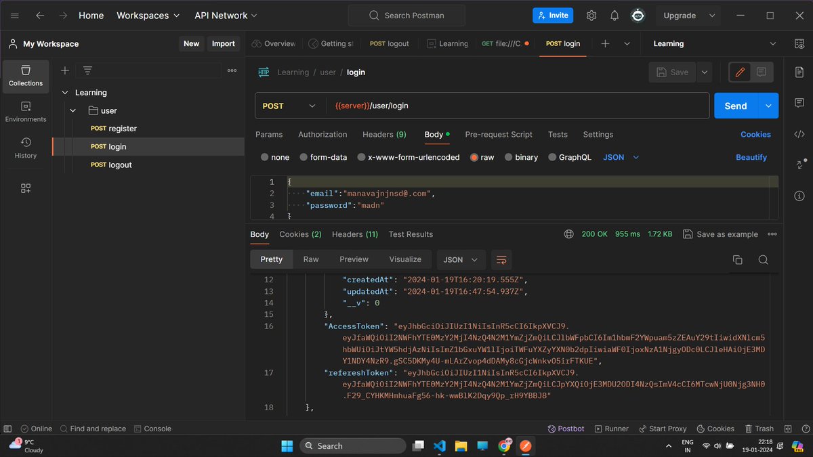Click the request URL field
813x457 pixels.
[x=517, y=106]
